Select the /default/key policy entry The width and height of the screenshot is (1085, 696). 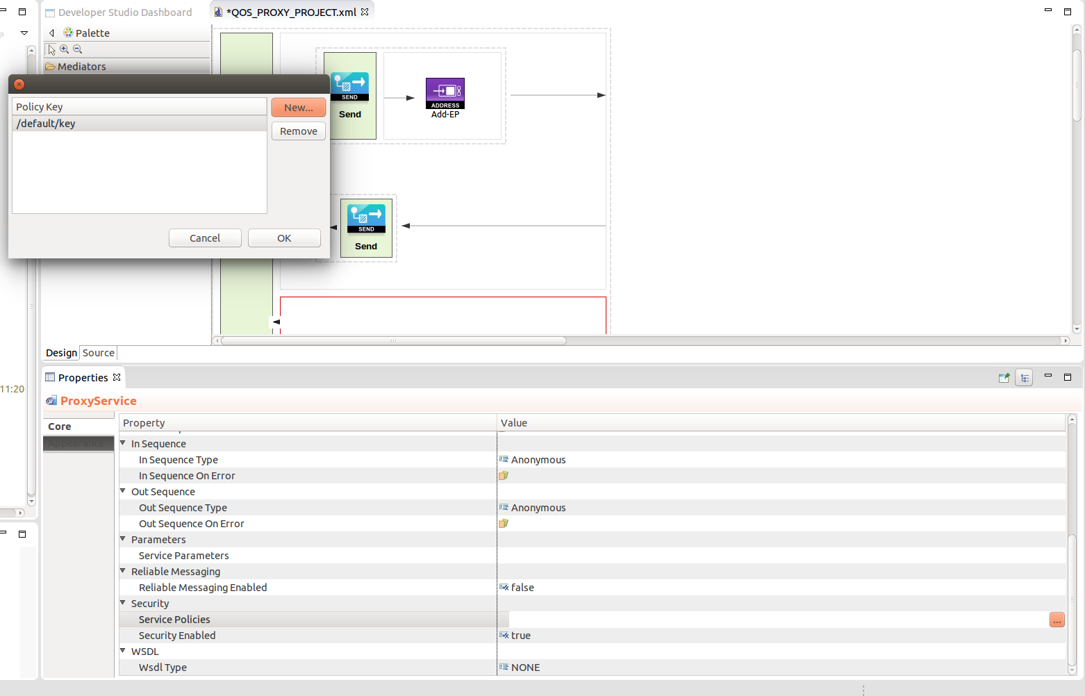pos(45,123)
